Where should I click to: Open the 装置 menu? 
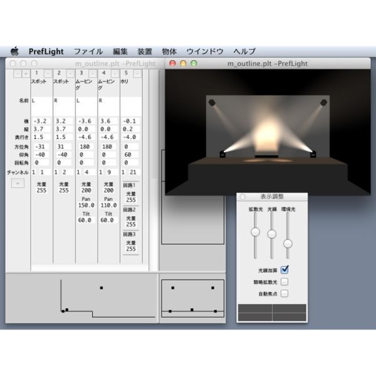click(144, 51)
